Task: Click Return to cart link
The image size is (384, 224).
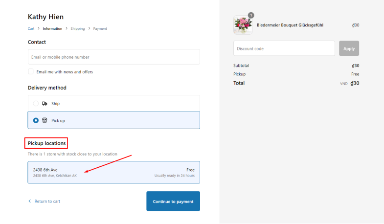Action: tap(47, 201)
